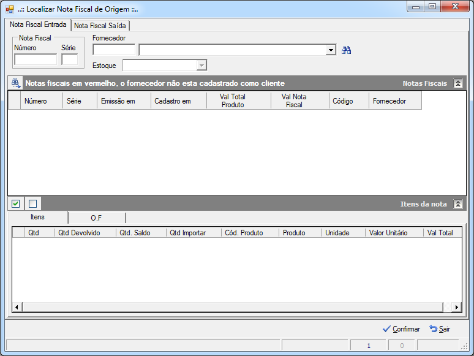The width and height of the screenshot is (474, 356).
Task: Click the Qtd Devolvido column header
Action: pyautogui.click(x=85, y=233)
